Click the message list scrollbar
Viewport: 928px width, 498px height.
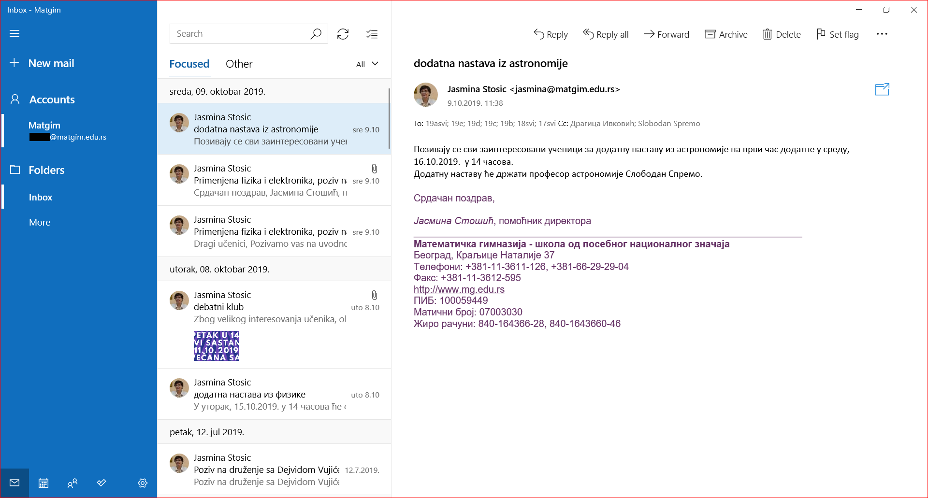coord(389,118)
